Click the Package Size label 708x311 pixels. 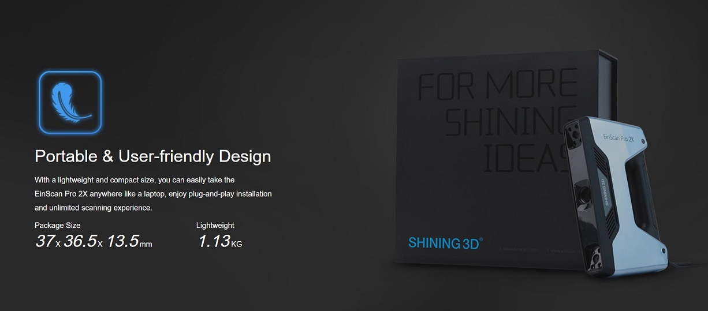58,226
